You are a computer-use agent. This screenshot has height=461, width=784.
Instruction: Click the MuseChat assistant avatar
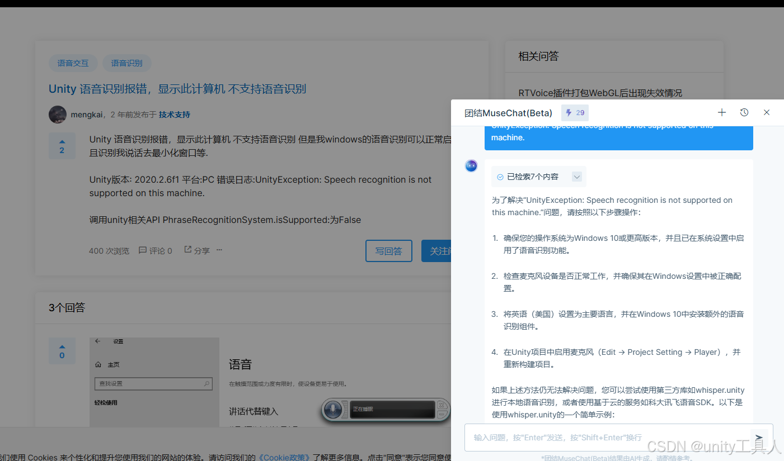pos(471,165)
